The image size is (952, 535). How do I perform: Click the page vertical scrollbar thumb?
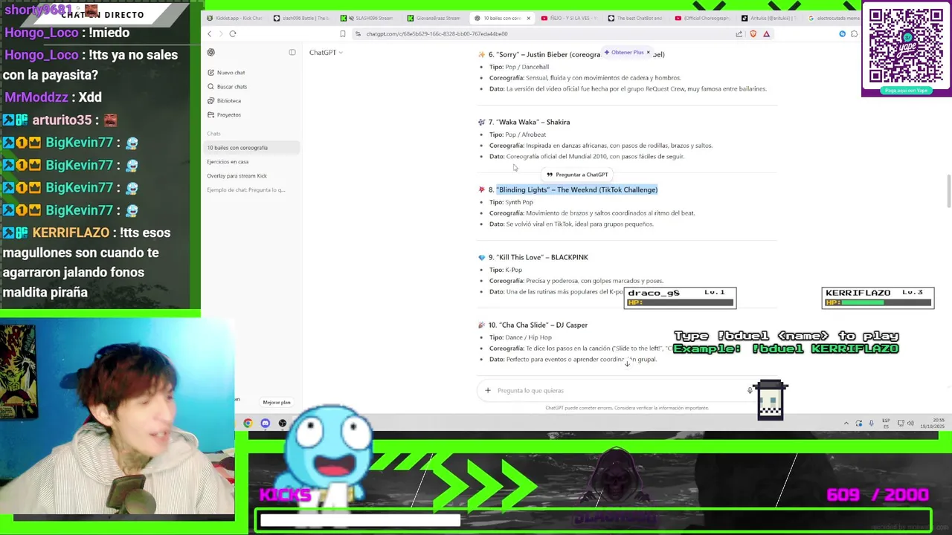[x=948, y=192]
